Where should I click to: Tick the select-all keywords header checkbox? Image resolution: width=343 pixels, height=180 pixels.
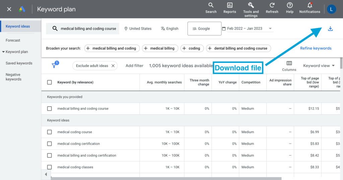50,82
